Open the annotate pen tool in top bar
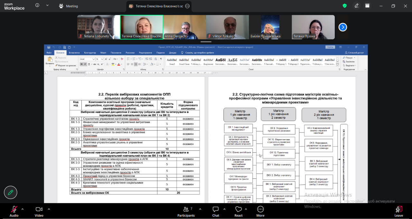Screen dimensions: 412x219 coord(356,6)
